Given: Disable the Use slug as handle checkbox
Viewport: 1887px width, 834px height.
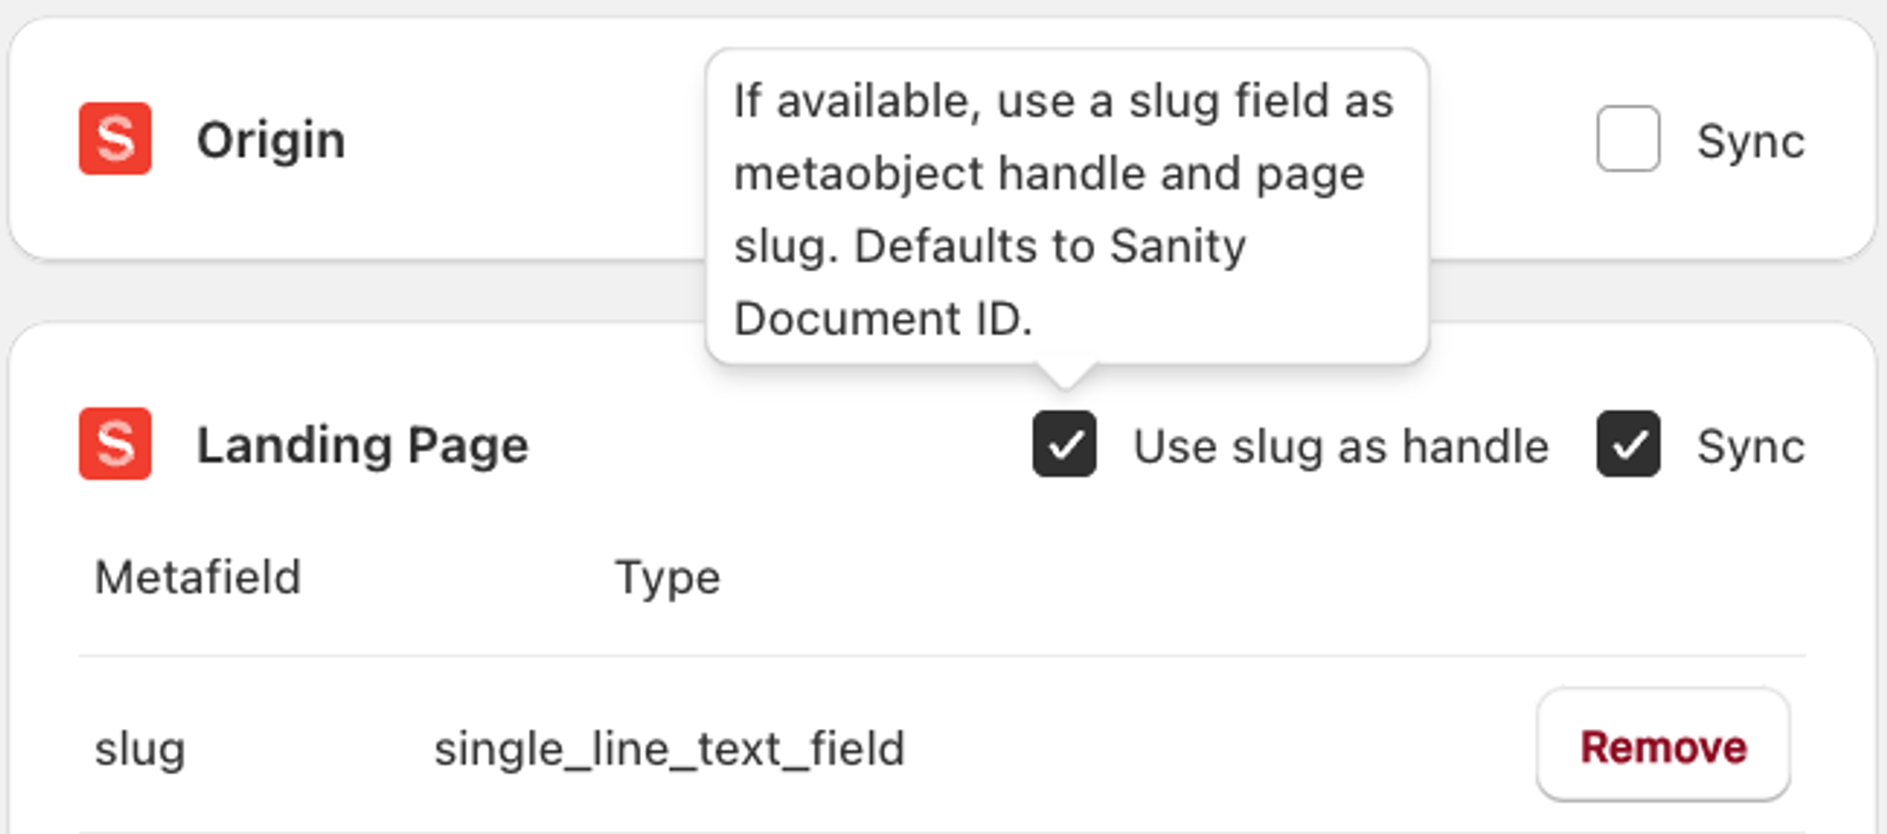Looking at the screenshot, I should click(x=1063, y=444).
